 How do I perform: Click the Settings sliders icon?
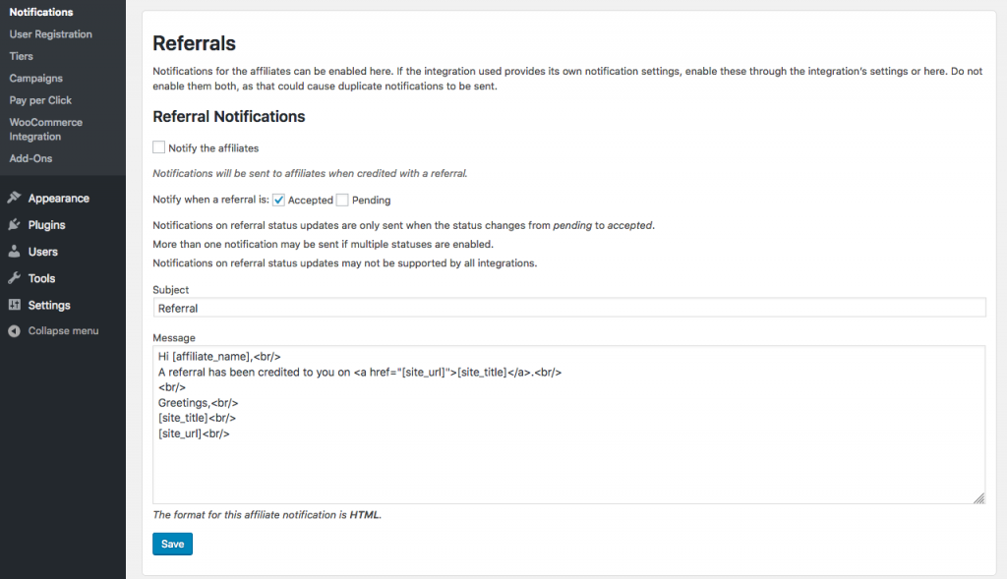click(x=14, y=305)
